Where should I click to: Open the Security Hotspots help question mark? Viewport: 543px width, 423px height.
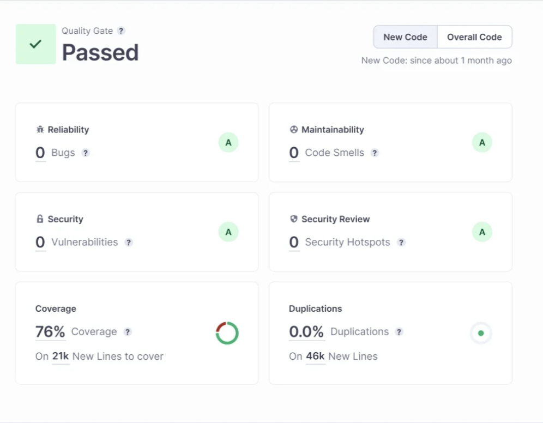tap(401, 243)
